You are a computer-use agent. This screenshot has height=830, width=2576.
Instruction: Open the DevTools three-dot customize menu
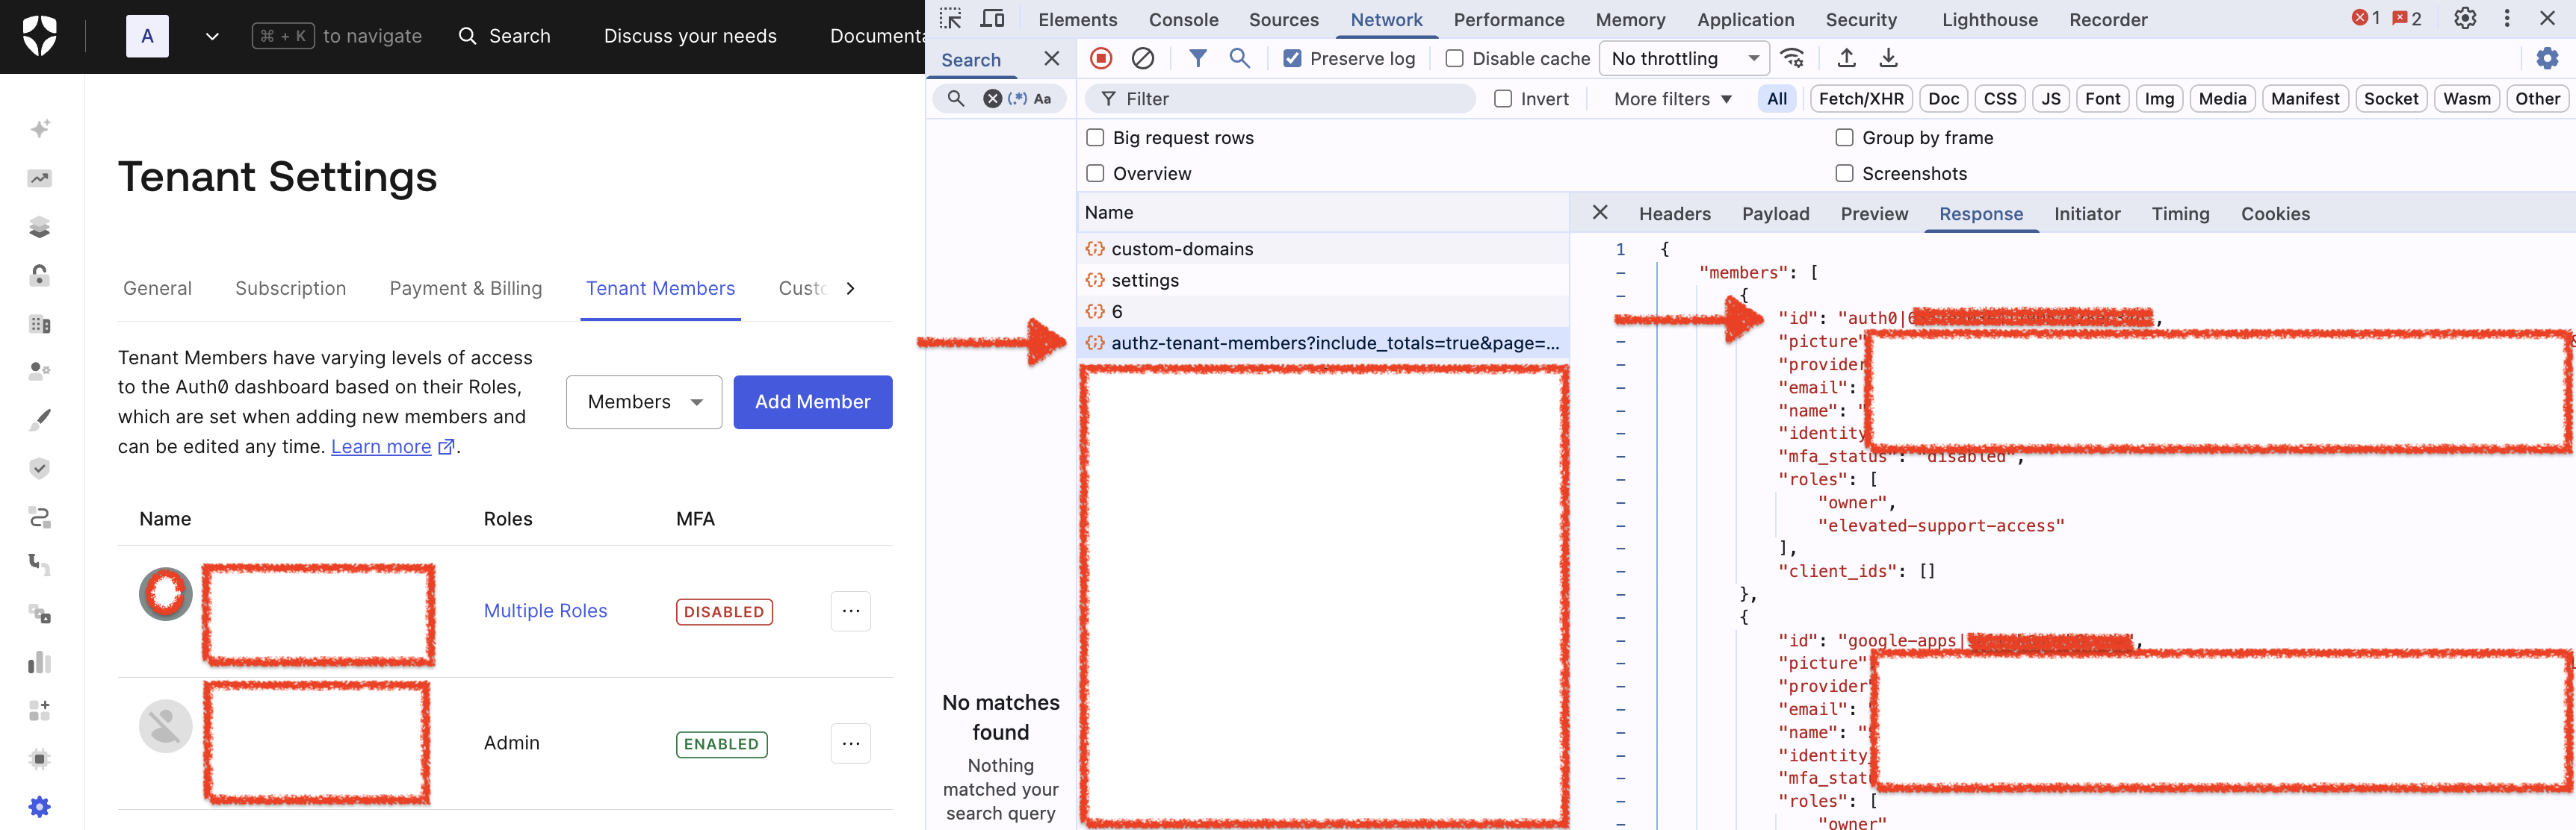(x=2507, y=19)
